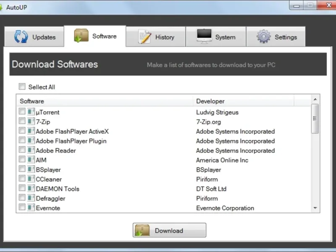Click the 7-Zip row icon
The width and height of the screenshot is (336, 252).
[31, 121]
